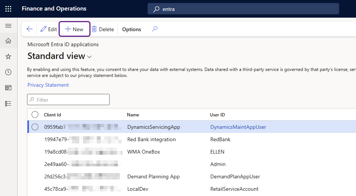The height and width of the screenshot is (196, 356).
Task: Go to Home in the sidebar
Action: 8,41
